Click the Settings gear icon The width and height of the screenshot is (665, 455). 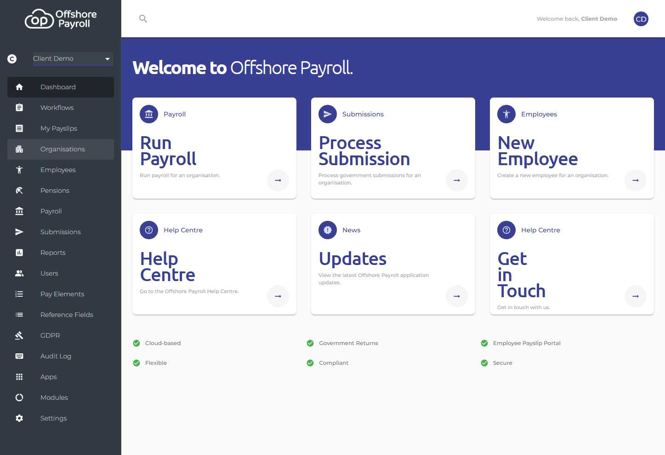(19, 418)
